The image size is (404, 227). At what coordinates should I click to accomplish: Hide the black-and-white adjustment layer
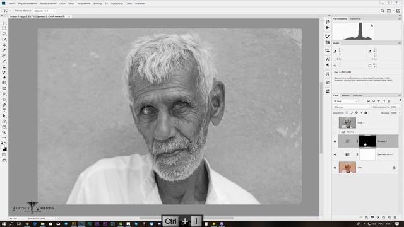coord(335,154)
